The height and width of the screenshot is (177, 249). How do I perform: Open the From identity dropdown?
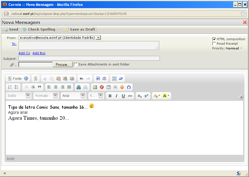pos(98,38)
